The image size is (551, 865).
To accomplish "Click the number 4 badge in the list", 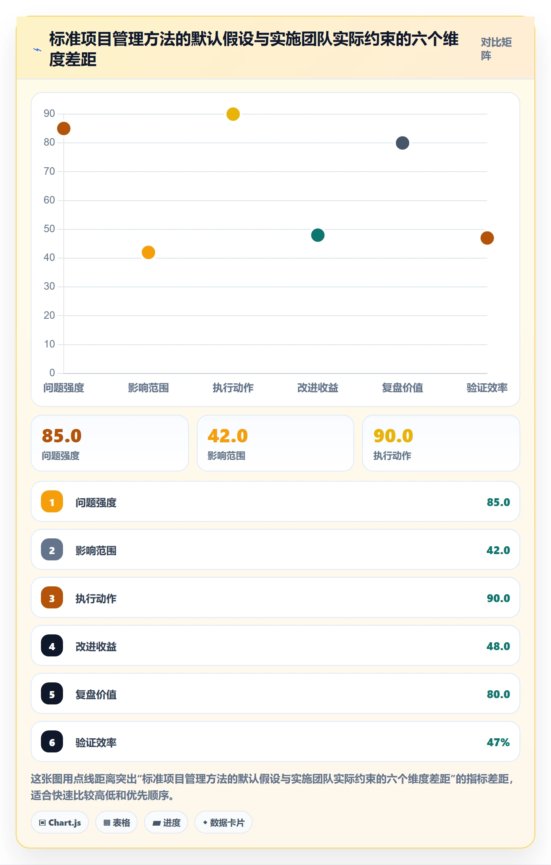I will 52,645.
